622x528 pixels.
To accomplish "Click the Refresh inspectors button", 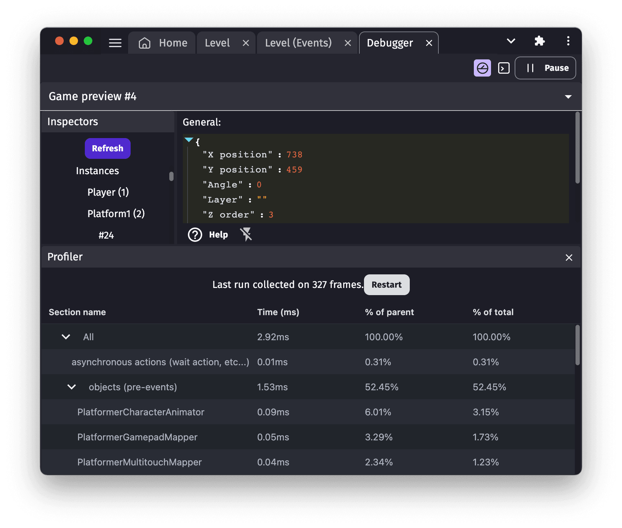I will tap(107, 148).
